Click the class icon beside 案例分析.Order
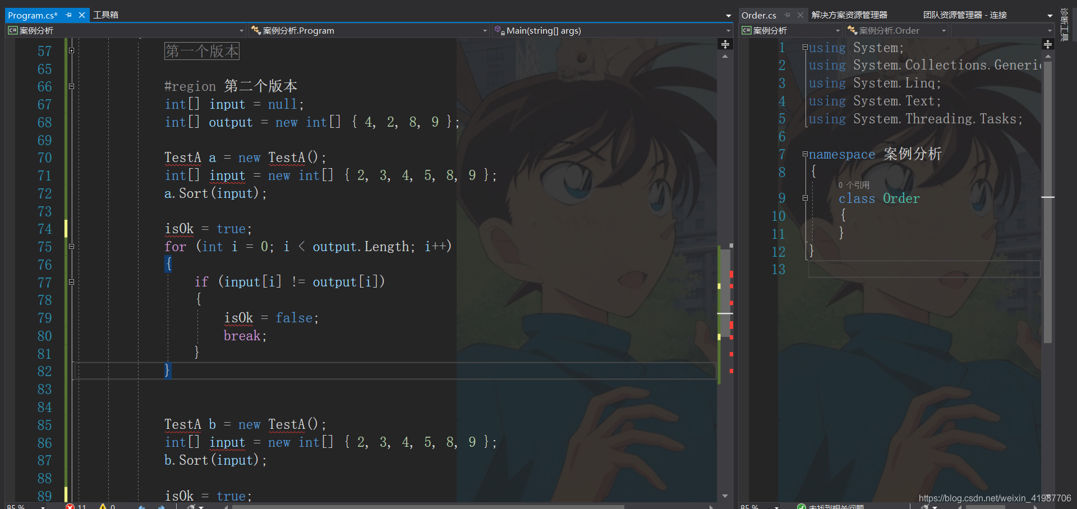This screenshot has height=509, width=1077. (852, 30)
